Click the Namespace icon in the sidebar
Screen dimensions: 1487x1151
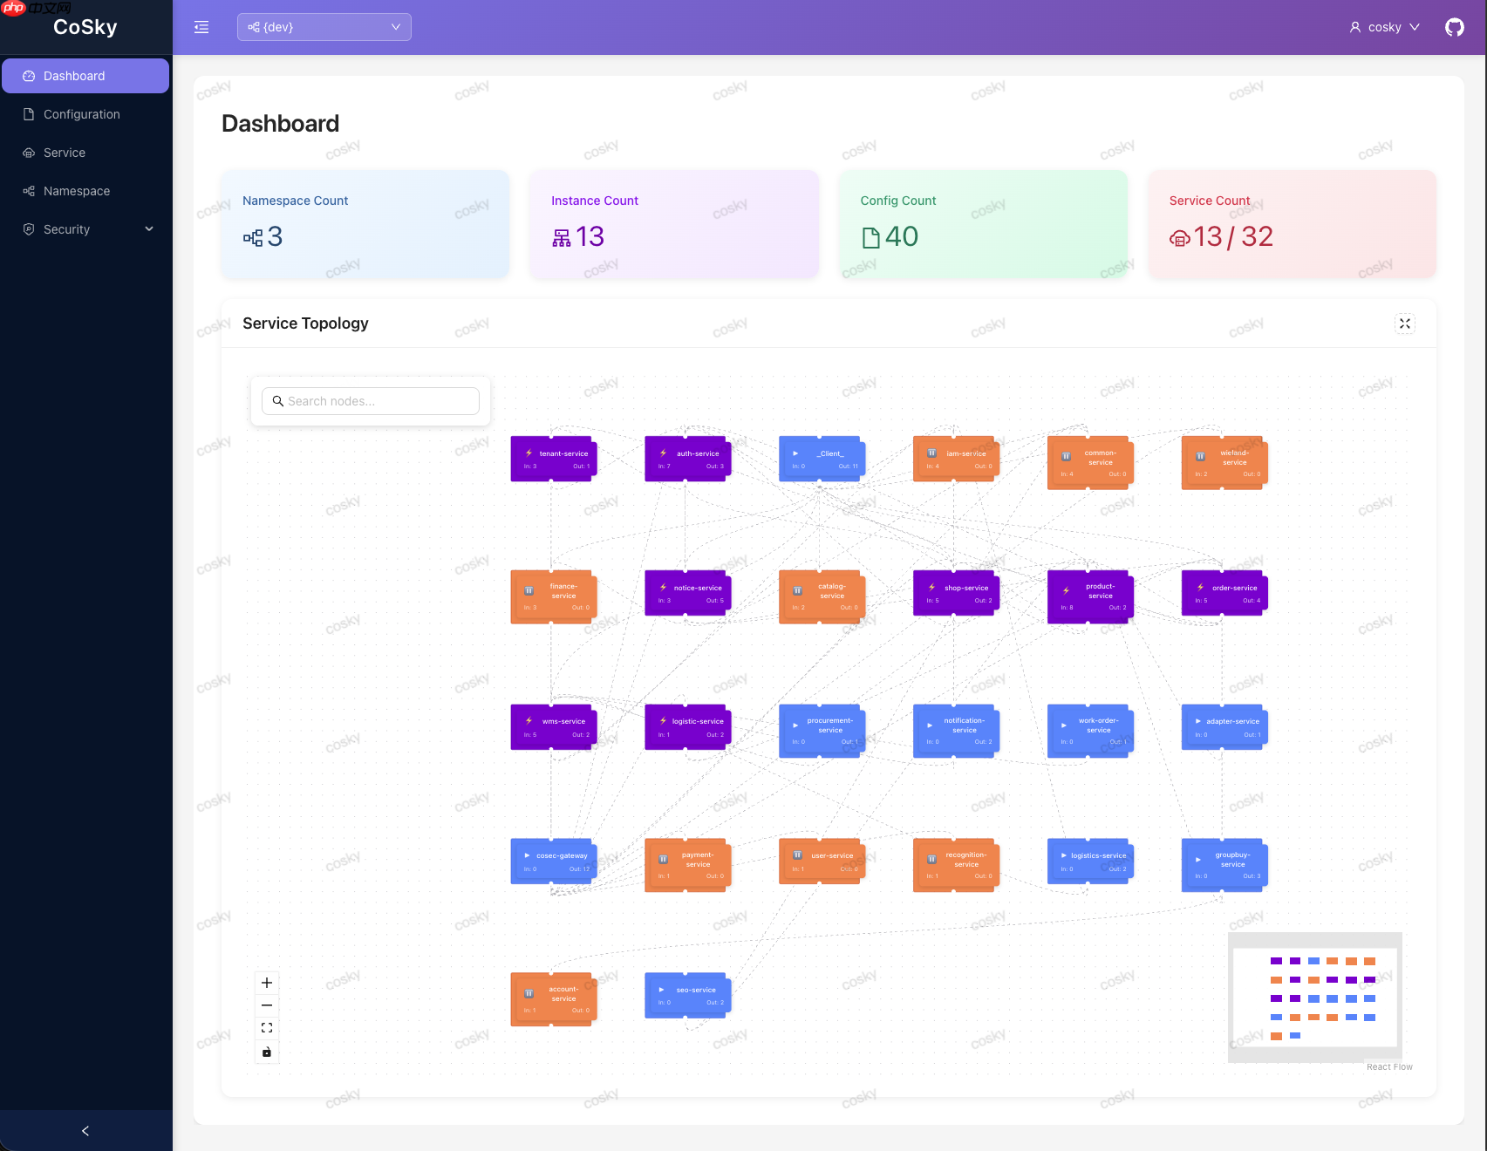pos(29,191)
